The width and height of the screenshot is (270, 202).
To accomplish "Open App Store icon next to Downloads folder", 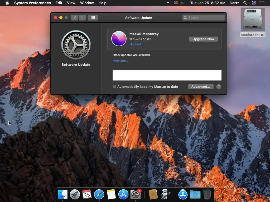I will [x=183, y=194].
